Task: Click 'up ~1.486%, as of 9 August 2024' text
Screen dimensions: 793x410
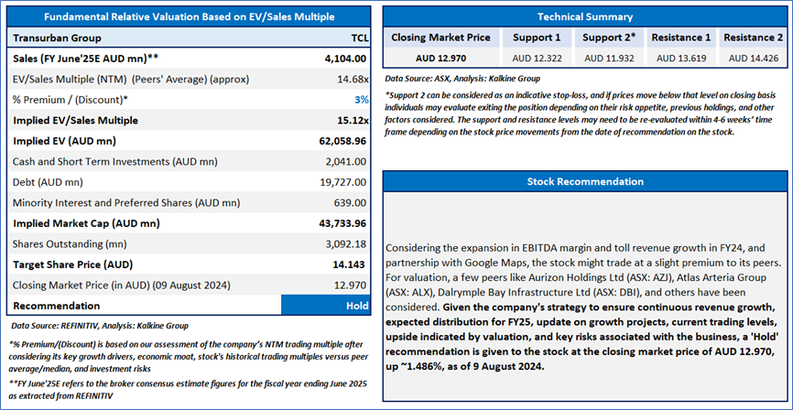Action: pyautogui.click(x=464, y=366)
